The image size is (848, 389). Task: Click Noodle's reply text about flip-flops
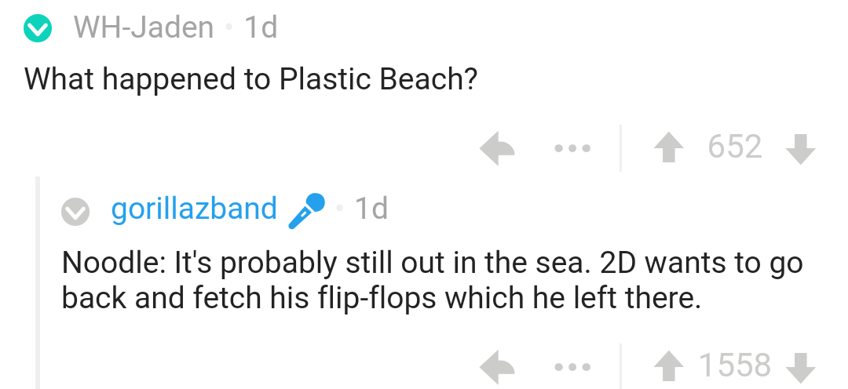click(x=432, y=280)
